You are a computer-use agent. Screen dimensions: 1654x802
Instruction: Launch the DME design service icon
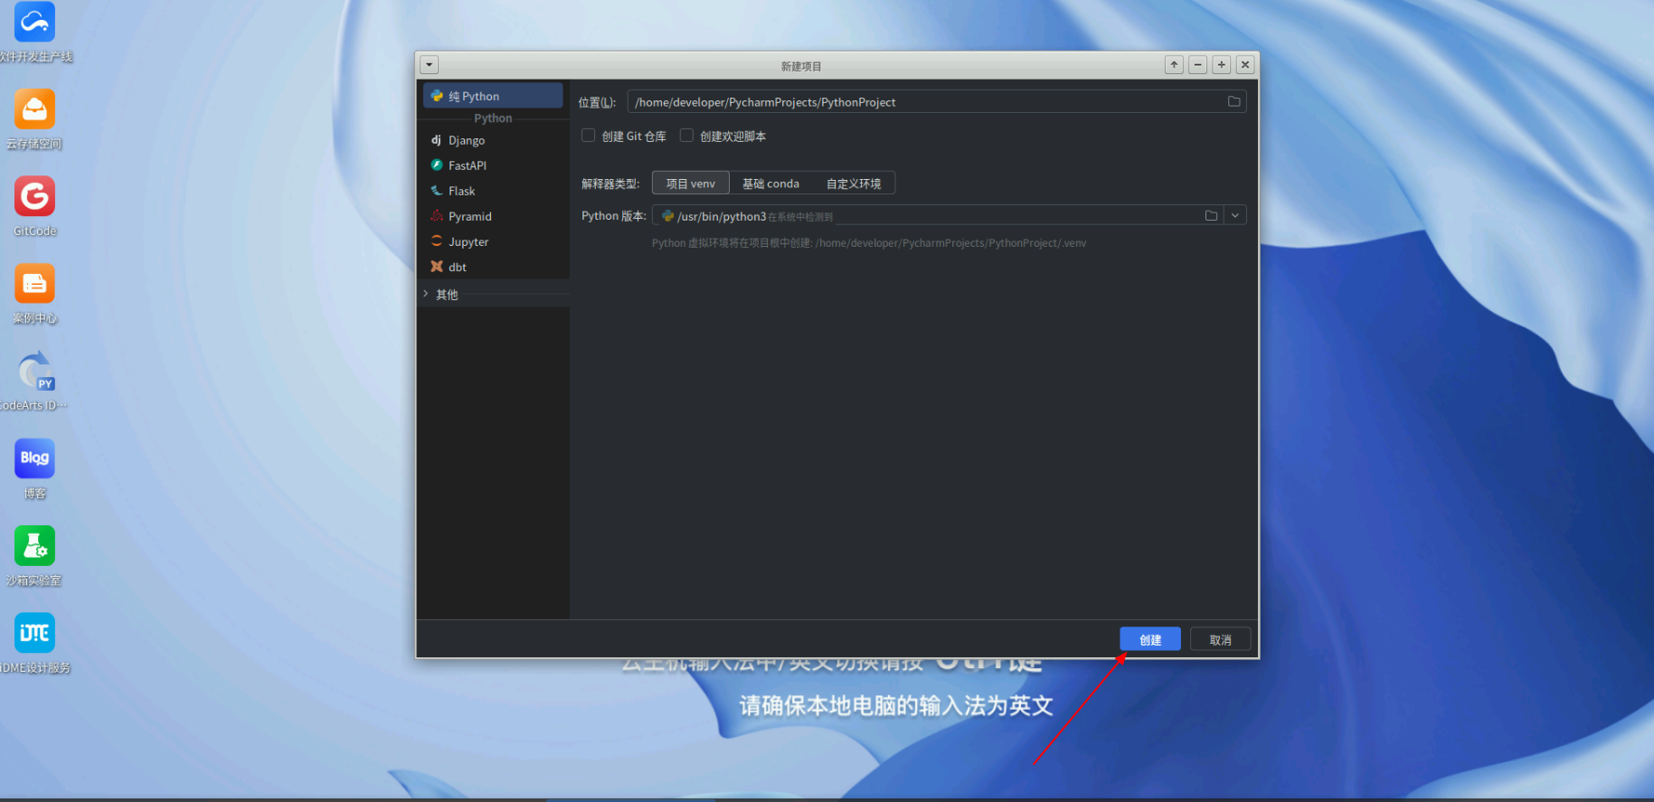[34, 633]
